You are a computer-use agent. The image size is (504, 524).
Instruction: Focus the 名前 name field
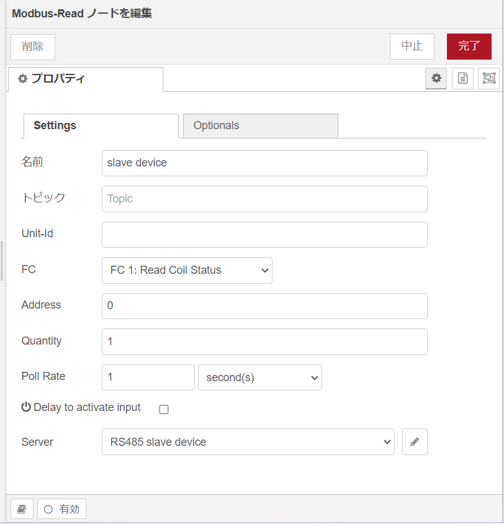pyautogui.click(x=264, y=163)
